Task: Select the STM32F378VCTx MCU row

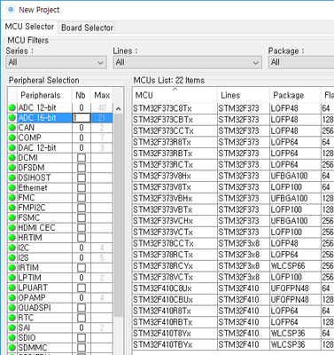Action: 233,277
